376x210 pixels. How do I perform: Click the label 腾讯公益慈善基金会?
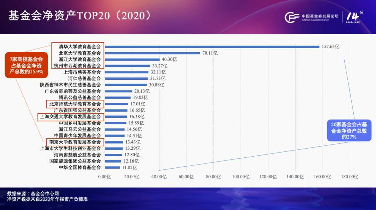click(x=80, y=97)
